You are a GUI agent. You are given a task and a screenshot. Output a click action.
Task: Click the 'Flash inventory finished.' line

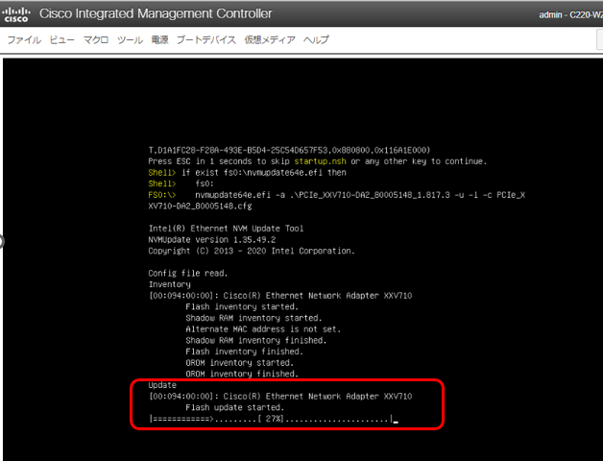coord(244,352)
